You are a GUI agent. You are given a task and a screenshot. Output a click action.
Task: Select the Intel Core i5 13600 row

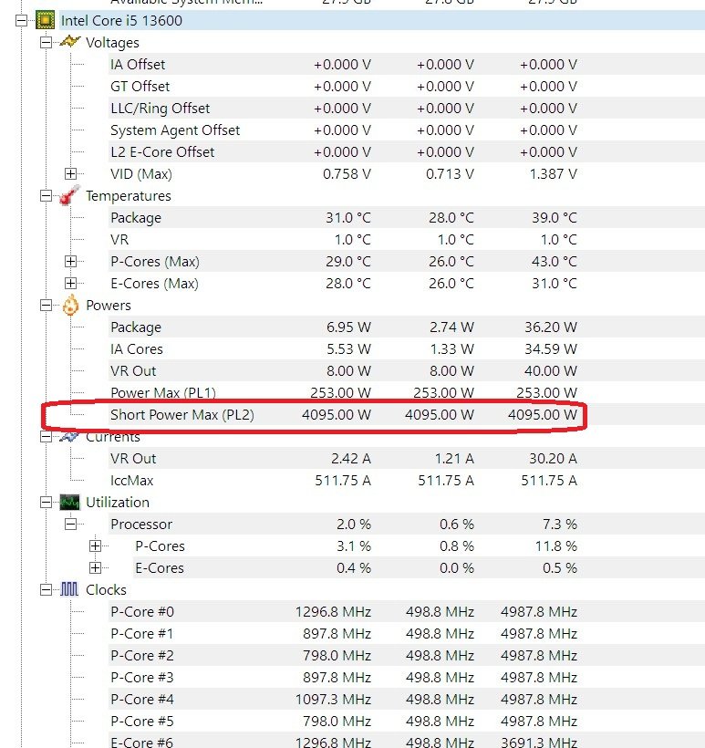coord(381,20)
